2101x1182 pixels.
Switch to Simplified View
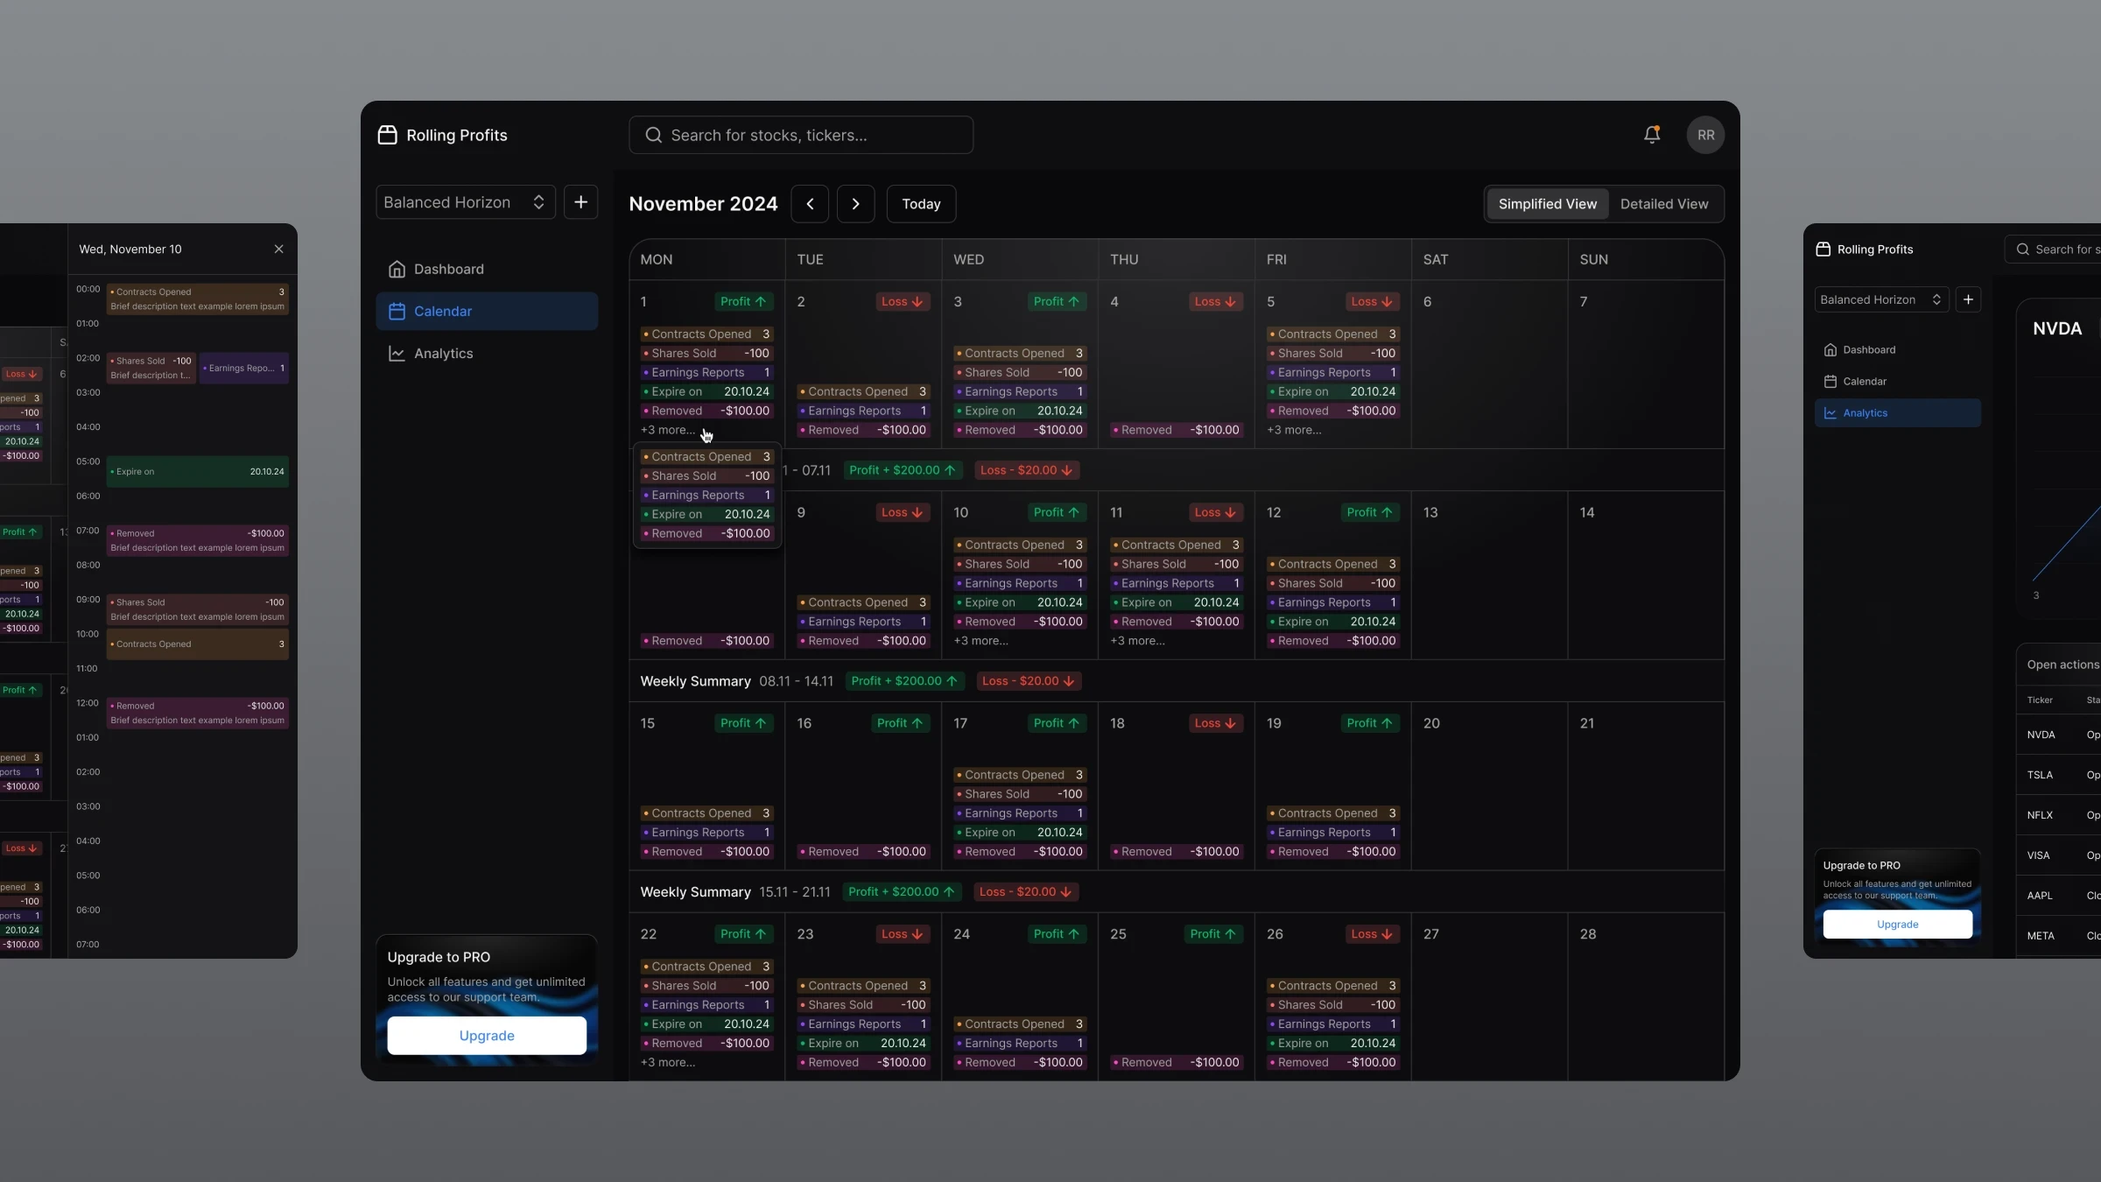pyautogui.click(x=1547, y=204)
